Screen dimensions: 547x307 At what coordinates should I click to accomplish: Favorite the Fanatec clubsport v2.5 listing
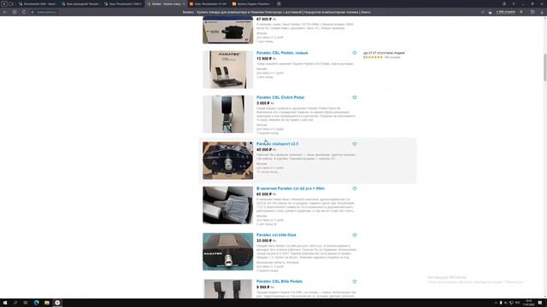[355, 144]
